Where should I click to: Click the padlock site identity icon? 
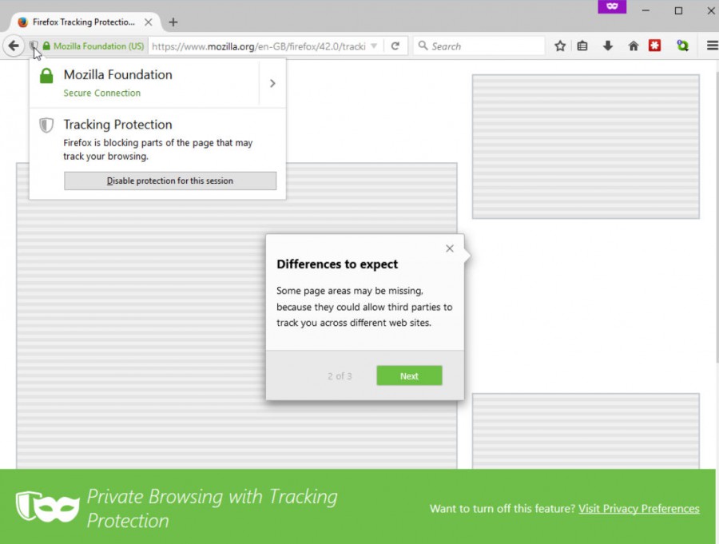[x=47, y=46]
